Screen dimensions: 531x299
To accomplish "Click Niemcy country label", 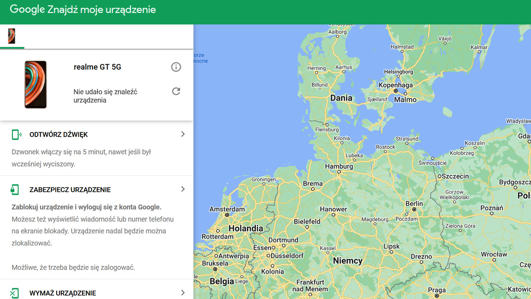I will [348, 261].
